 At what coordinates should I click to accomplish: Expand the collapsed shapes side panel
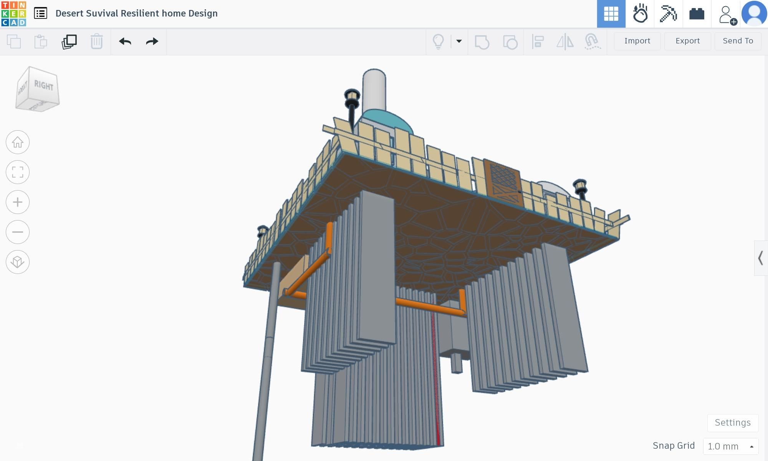[x=760, y=258]
